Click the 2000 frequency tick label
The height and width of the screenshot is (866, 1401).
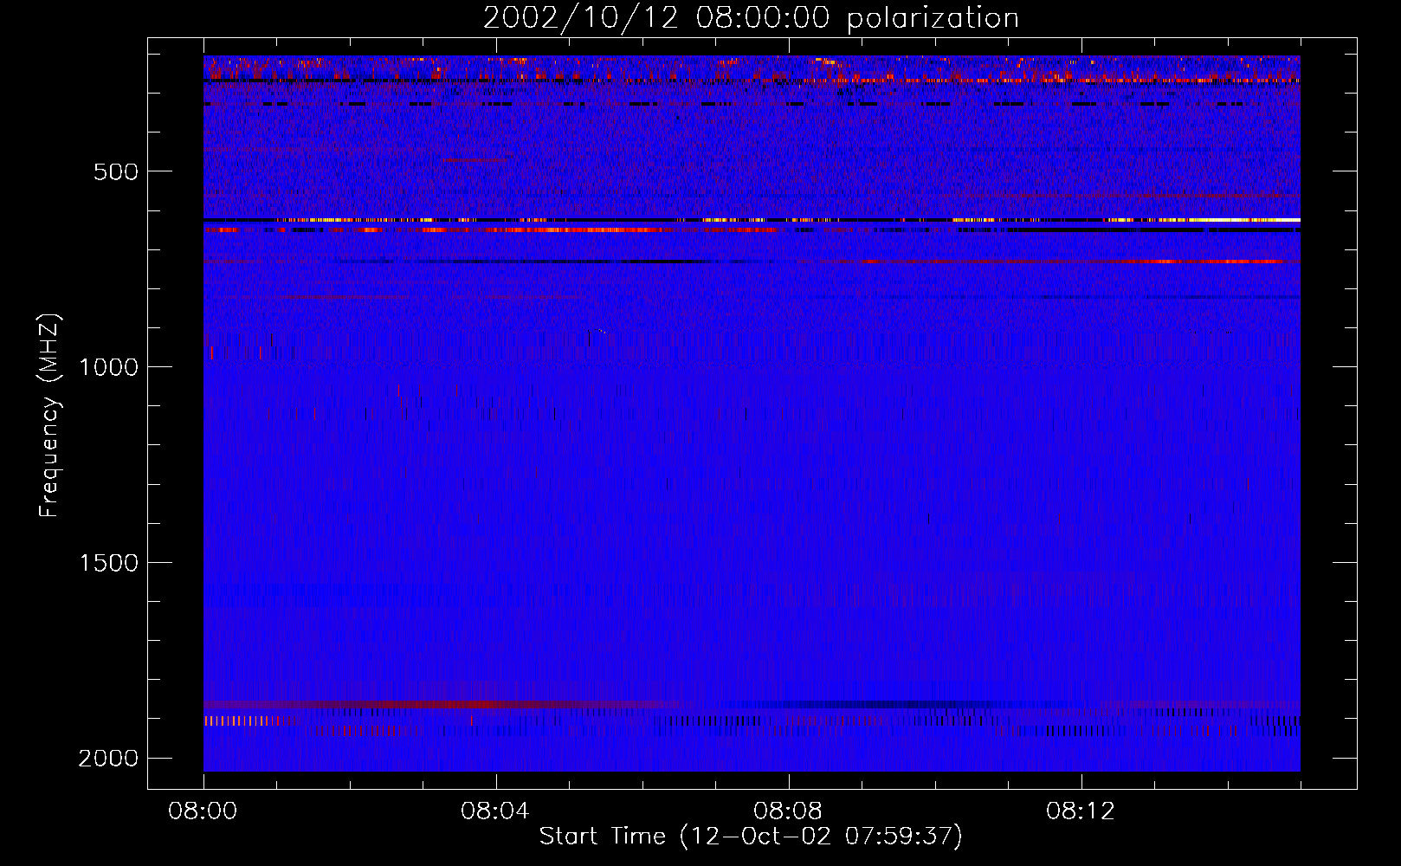[108, 759]
